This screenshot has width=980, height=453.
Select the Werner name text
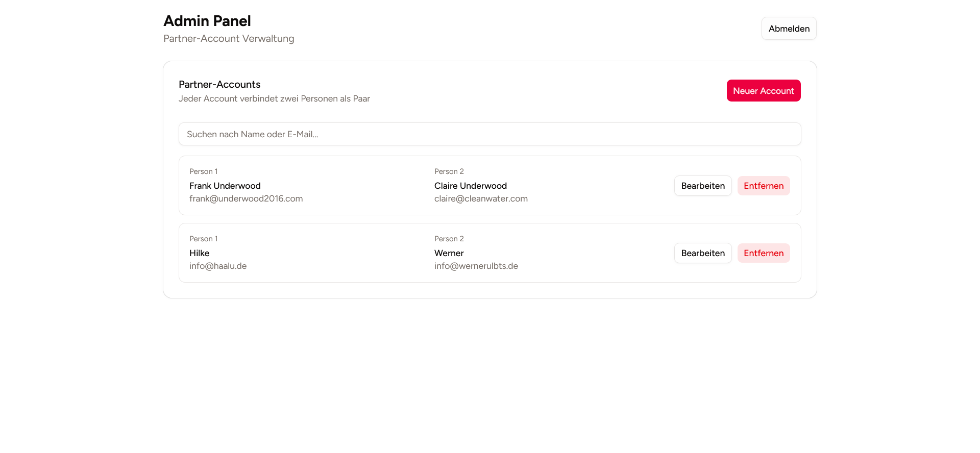pos(449,253)
